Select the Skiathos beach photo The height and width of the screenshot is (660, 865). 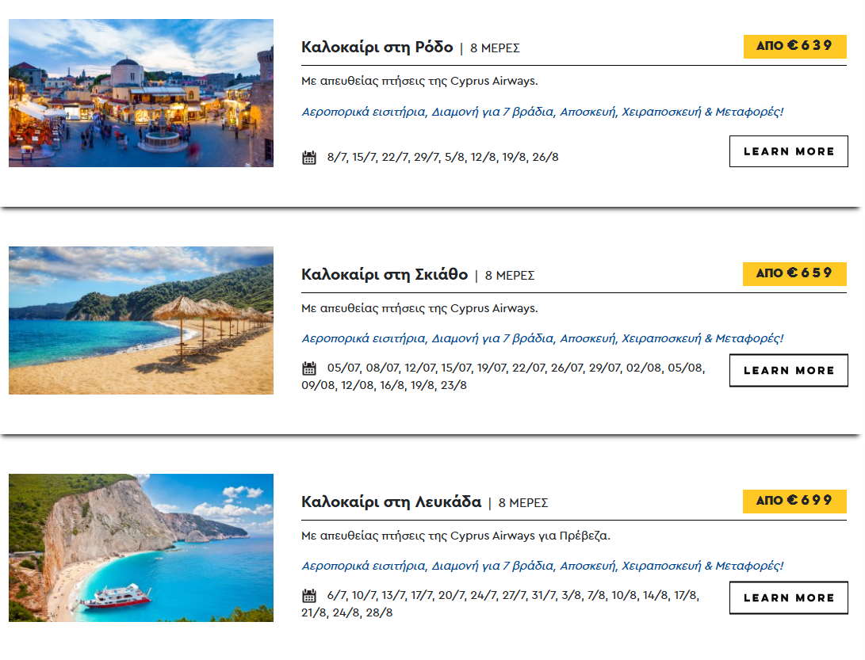tap(141, 320)
